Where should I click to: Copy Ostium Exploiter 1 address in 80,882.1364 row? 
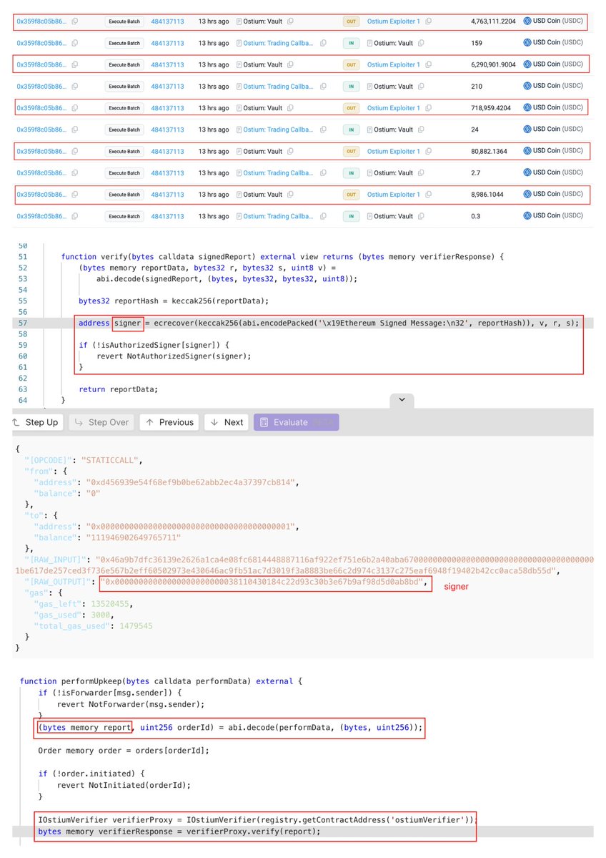428,151
